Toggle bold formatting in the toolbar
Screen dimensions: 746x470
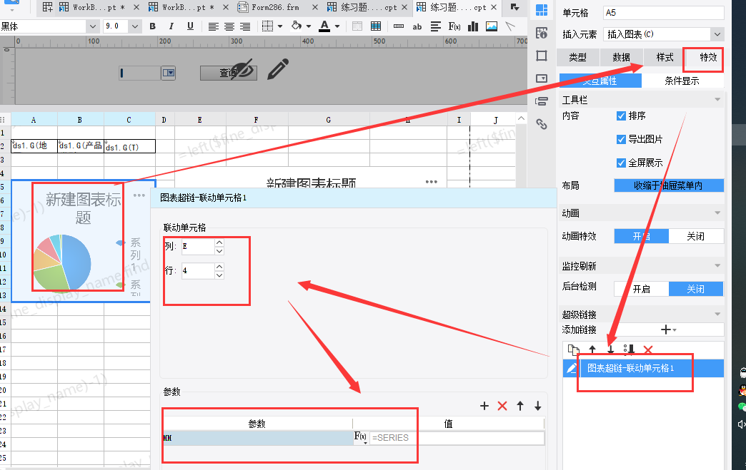point(153,26)
